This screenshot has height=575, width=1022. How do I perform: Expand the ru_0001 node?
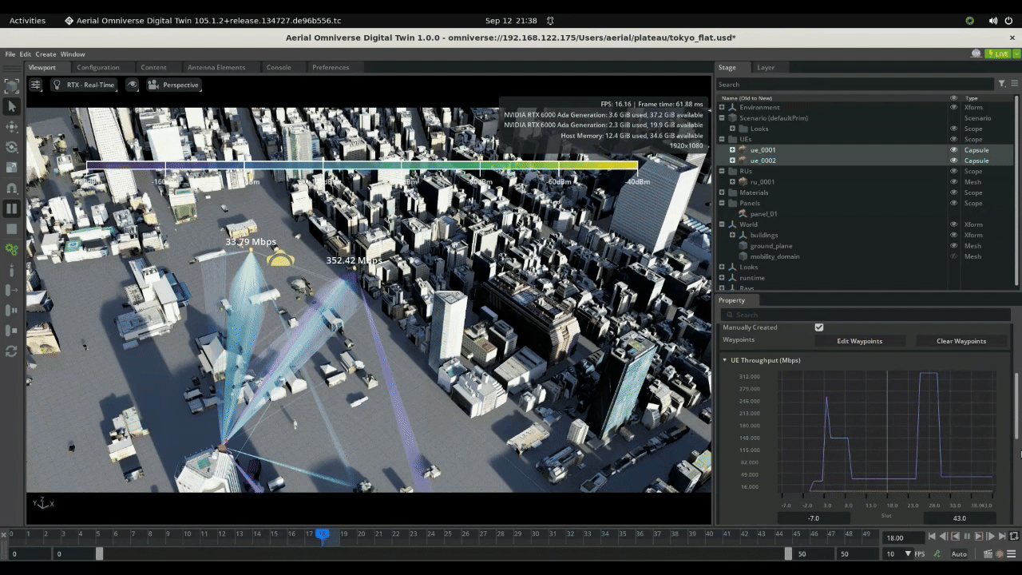pyautogui.click(x=732, y=181)
